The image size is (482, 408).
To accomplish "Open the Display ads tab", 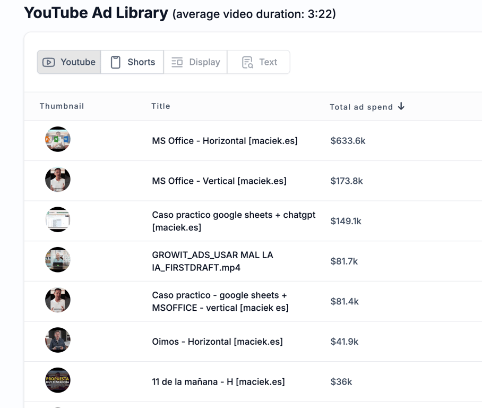I will [x=195, y=62].
